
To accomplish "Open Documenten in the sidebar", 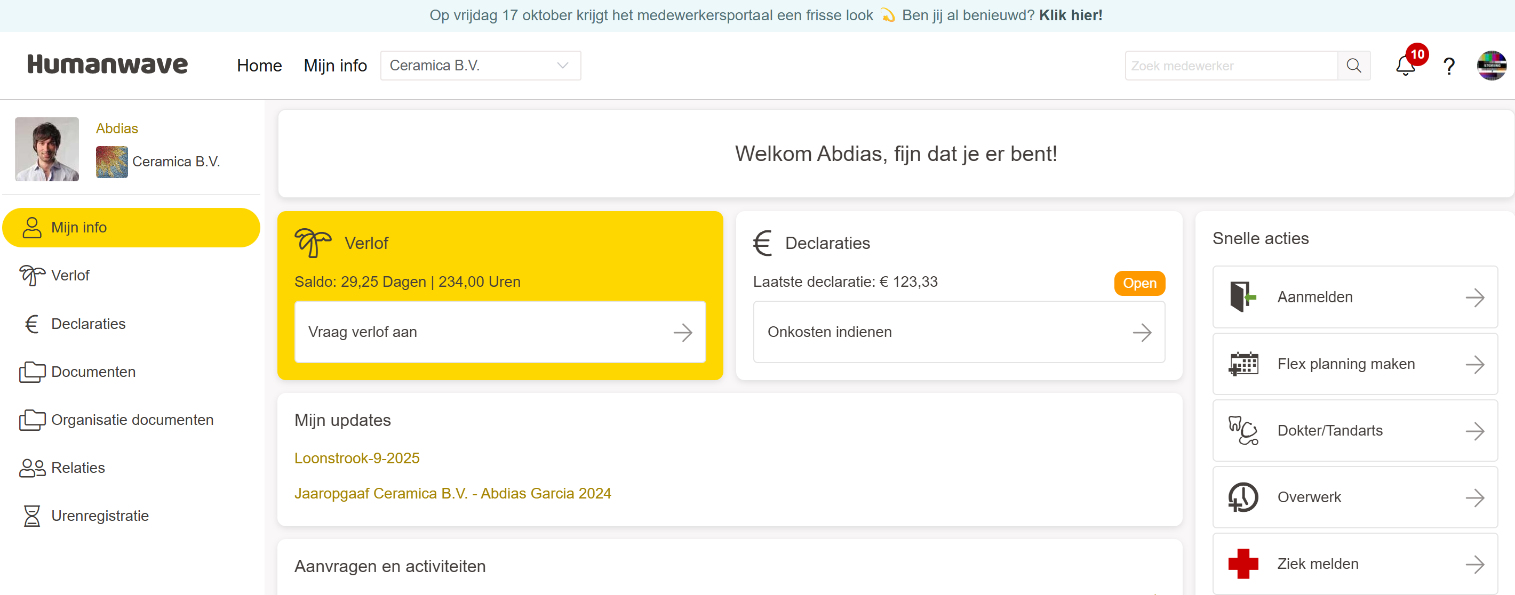I will click(x=93, y=372).
